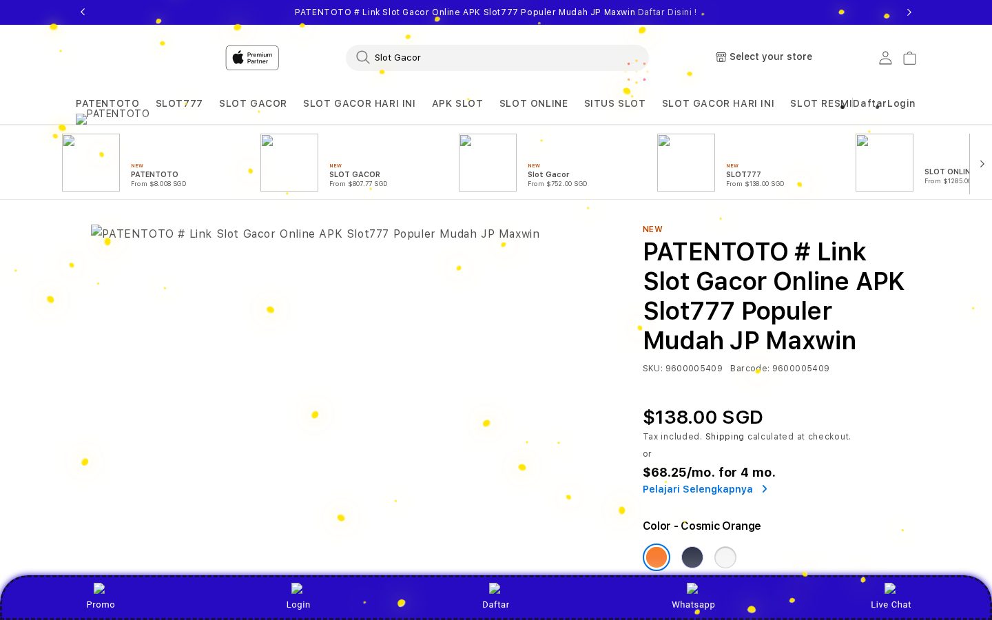Click the Whatsapp icon in bottom bar
Screen dimensions: 992x620
click(692, 588)
